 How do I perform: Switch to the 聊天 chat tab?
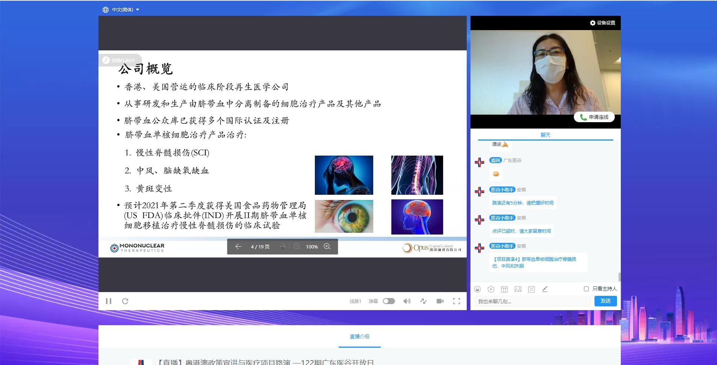point(545,135)
